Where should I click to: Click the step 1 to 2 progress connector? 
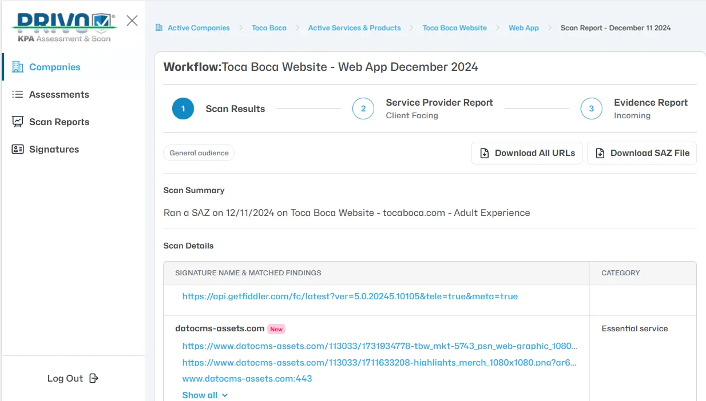308,109
